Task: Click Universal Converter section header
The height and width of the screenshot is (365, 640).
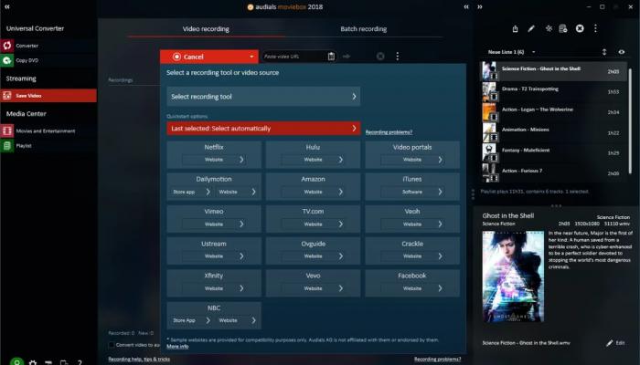Action: (x=35, y=28)
